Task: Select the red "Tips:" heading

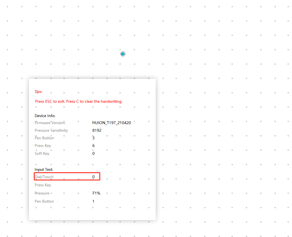Action: [x=38, y=91]
